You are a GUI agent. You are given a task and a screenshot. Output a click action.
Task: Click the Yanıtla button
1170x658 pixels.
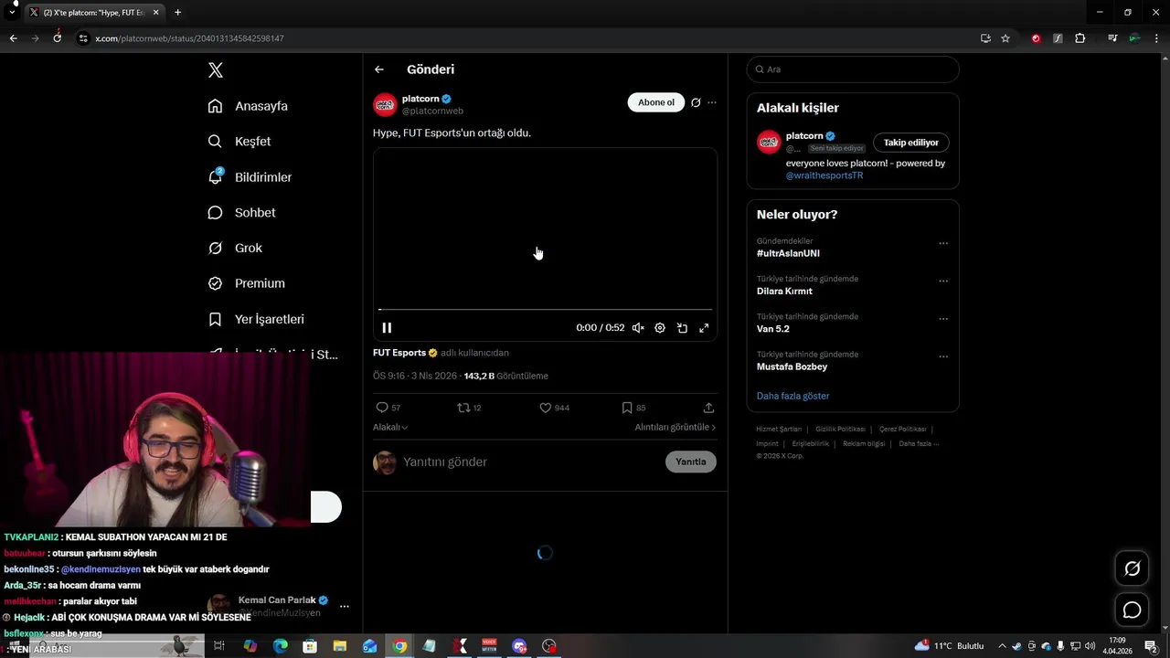[x=691, y=462]
